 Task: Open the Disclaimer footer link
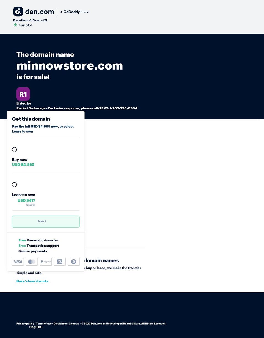tap(60, 323)
